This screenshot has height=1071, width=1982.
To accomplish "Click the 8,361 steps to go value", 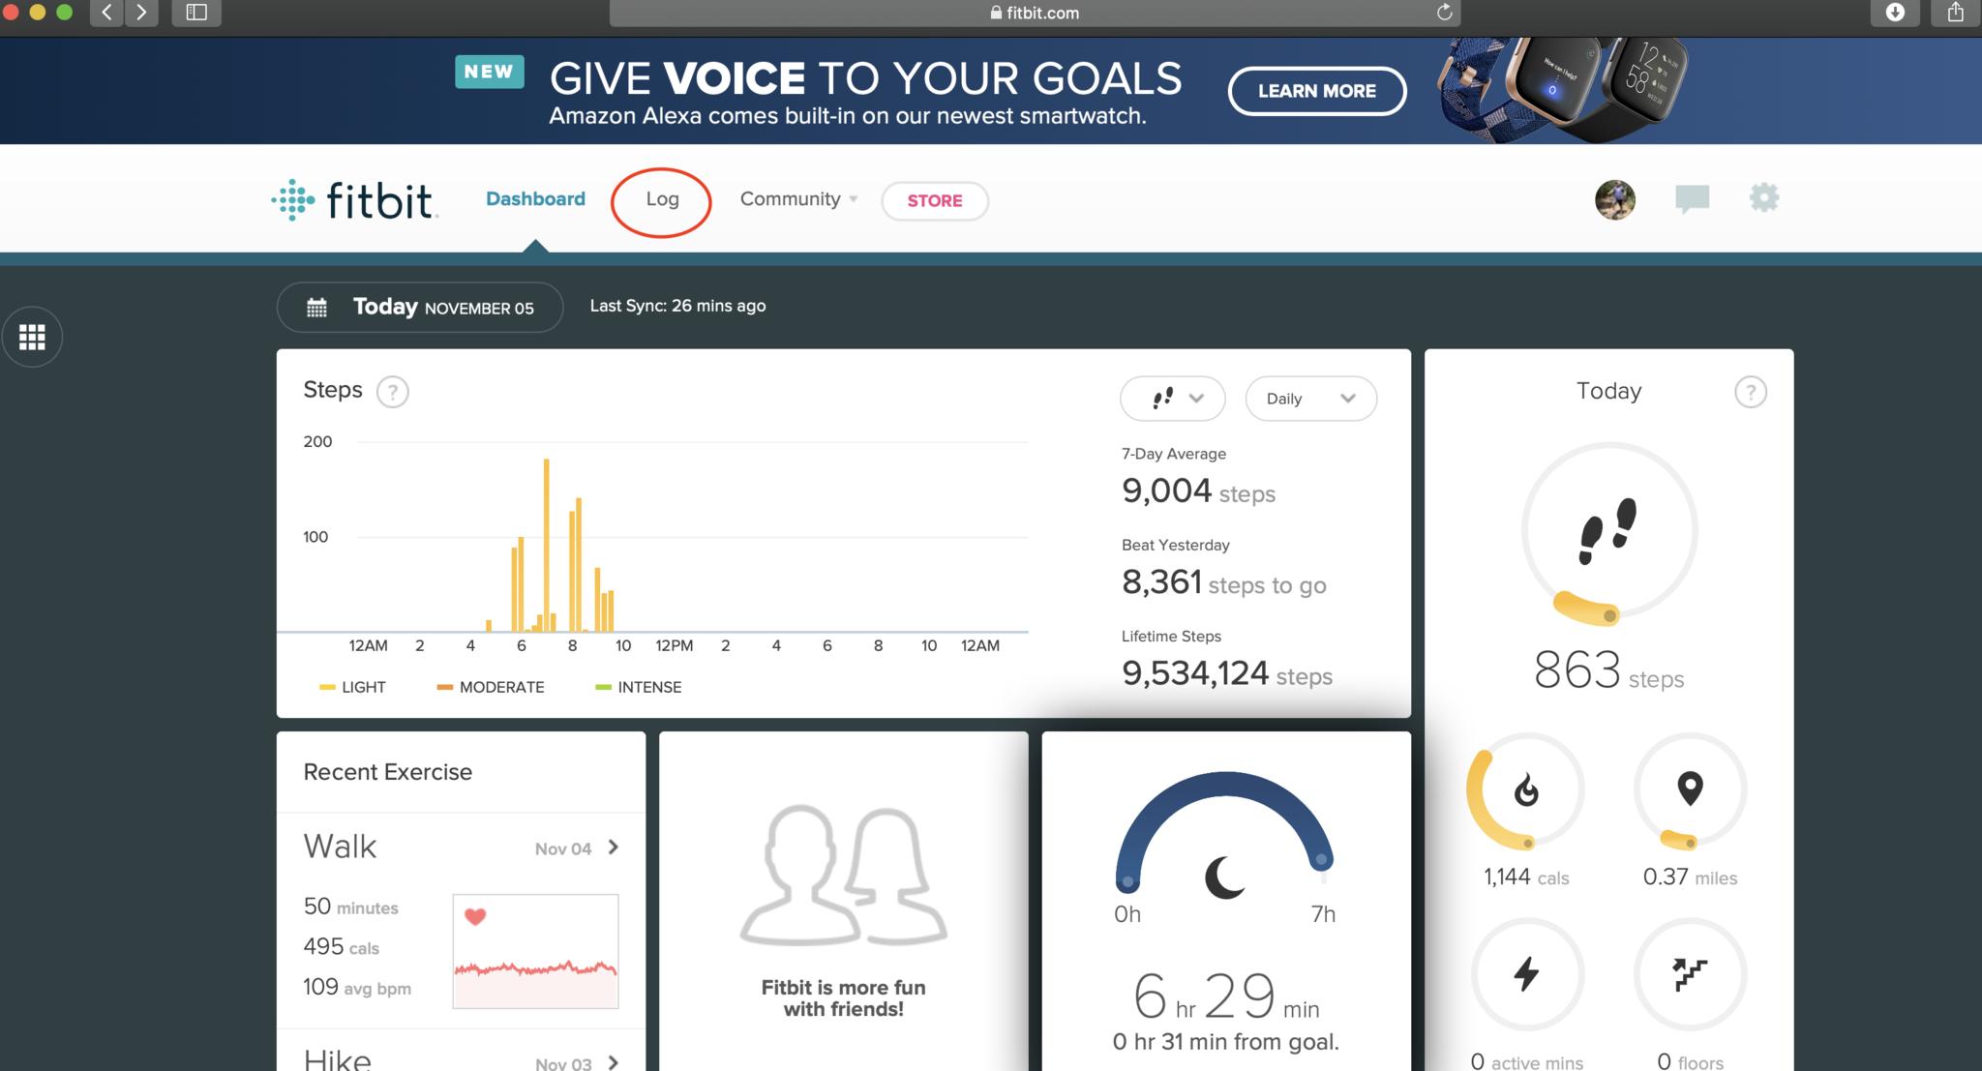I will [1224, 582].
